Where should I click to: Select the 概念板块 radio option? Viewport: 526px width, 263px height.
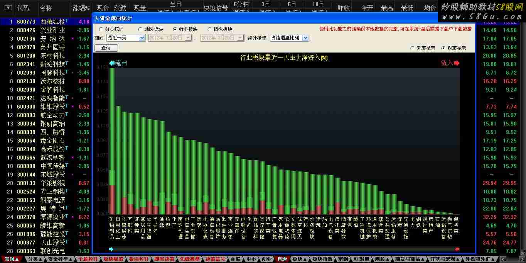[210, 29]
